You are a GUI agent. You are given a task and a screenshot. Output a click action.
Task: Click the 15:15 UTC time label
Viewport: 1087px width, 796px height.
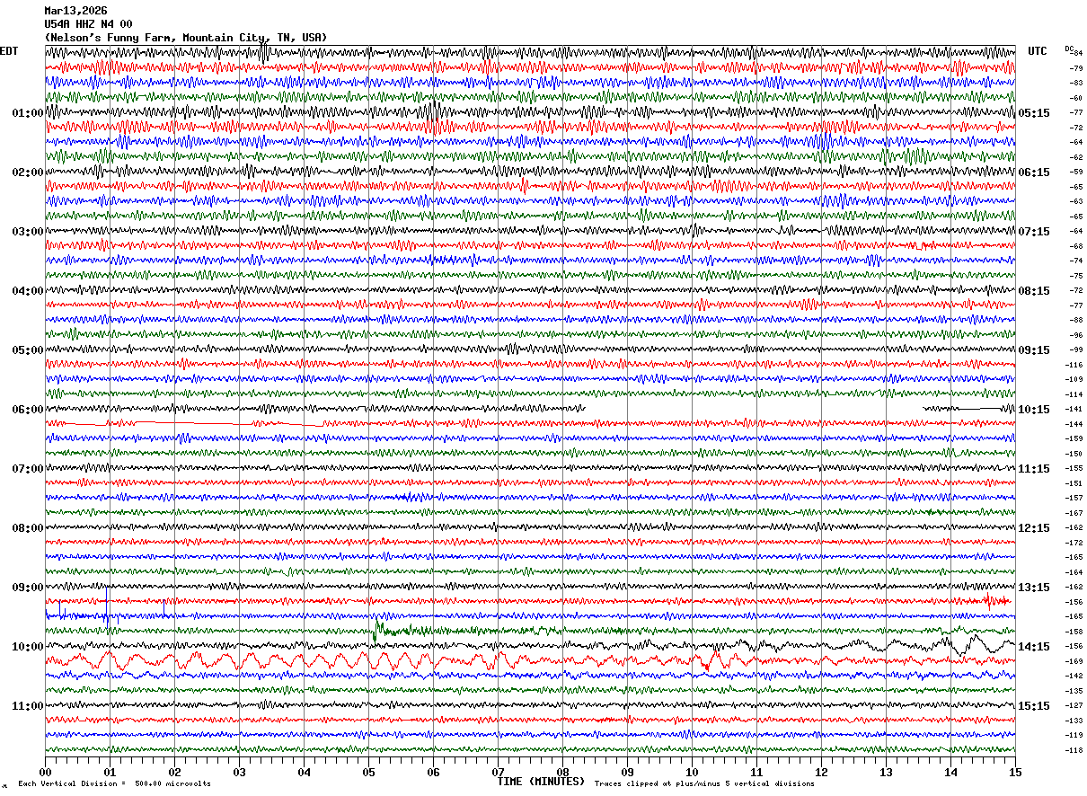(1034, 706)
